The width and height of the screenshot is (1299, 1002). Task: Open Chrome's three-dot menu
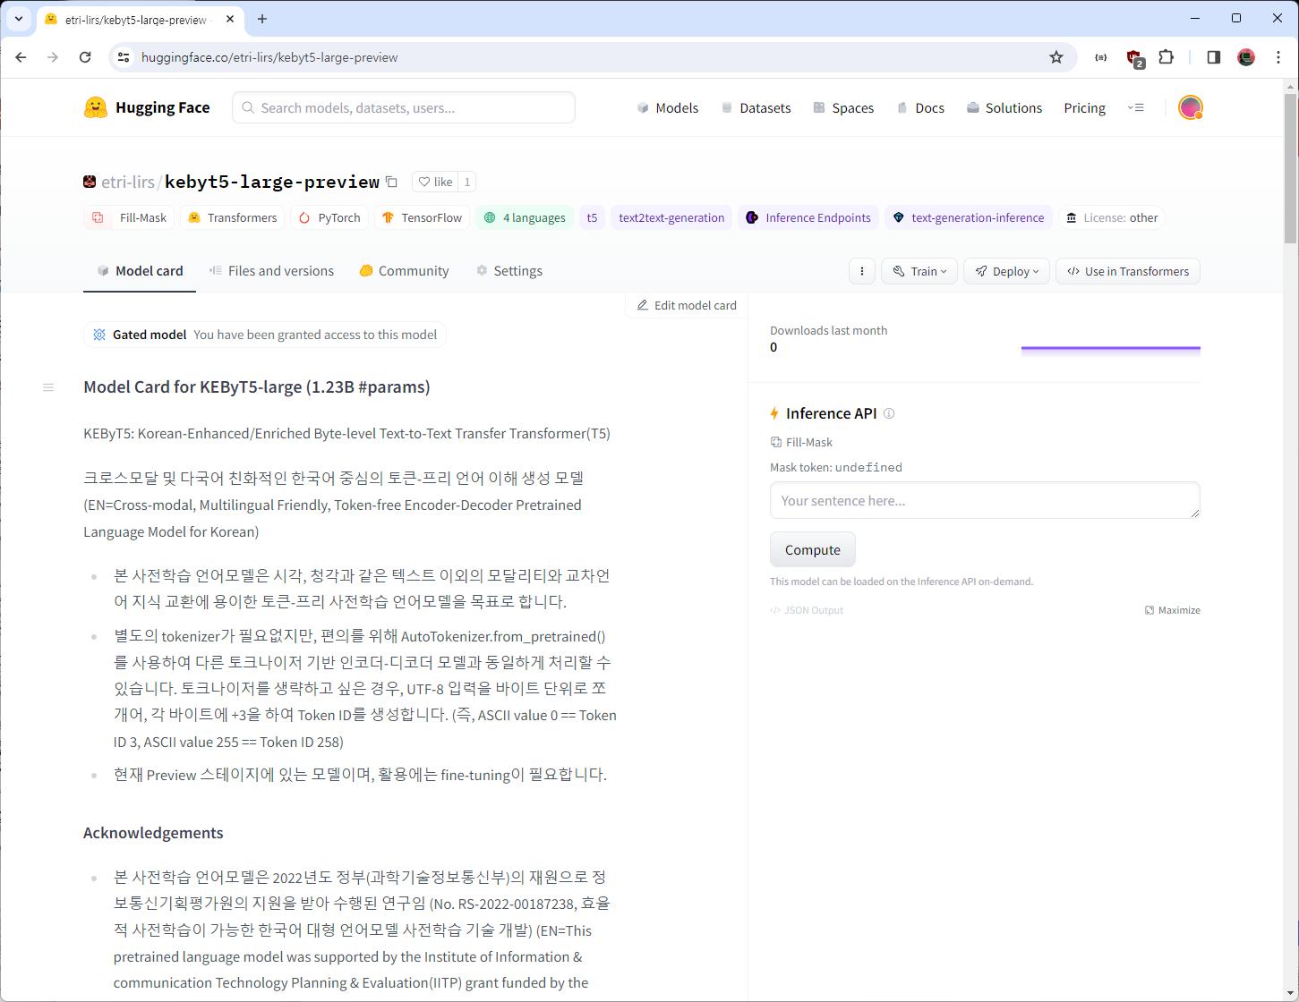coord(1278,57)
